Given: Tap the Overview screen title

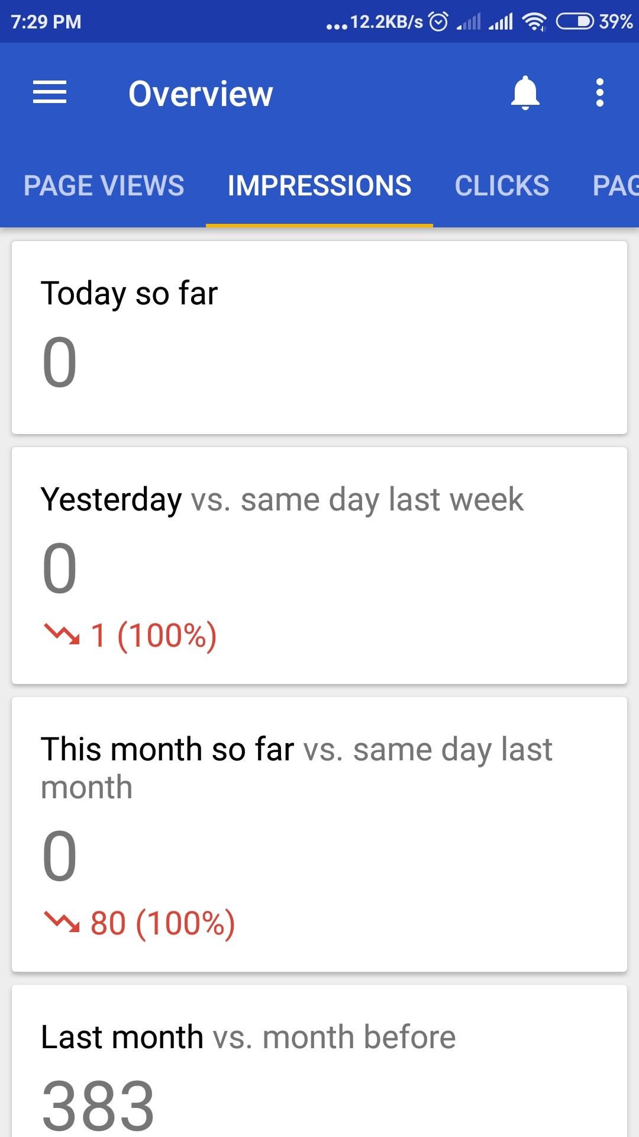Looking at the screenshot, I should [201, 94].
